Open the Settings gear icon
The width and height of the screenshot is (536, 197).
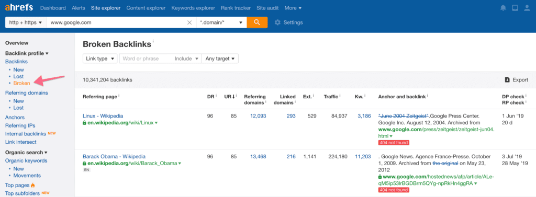[277, 22]
